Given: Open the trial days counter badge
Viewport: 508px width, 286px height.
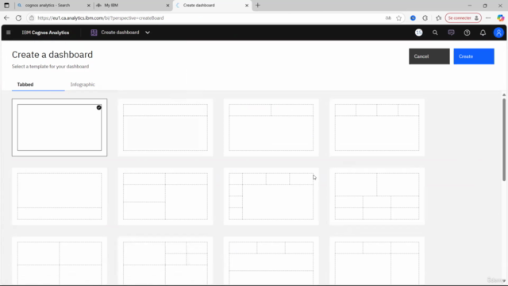Looking at the screenshot, I should (x=419, y=33).
